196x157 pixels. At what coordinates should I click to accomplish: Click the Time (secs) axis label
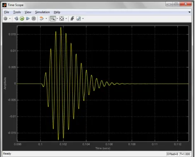tap(103, 148)
